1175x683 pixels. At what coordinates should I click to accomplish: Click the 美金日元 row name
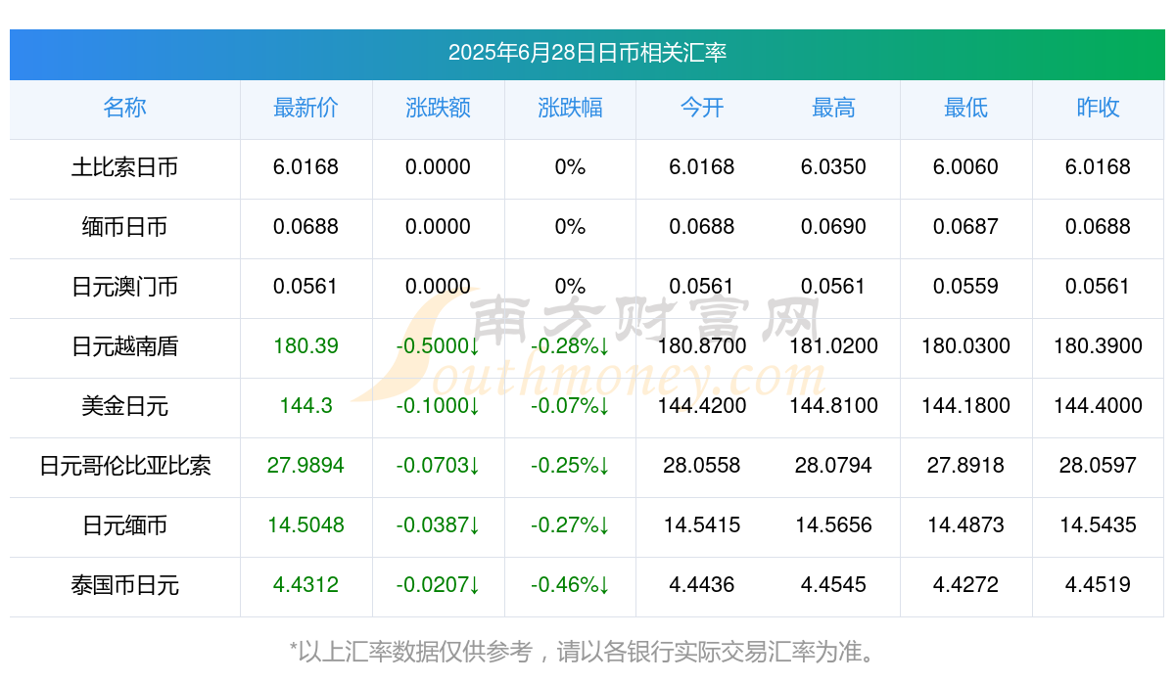124,406
